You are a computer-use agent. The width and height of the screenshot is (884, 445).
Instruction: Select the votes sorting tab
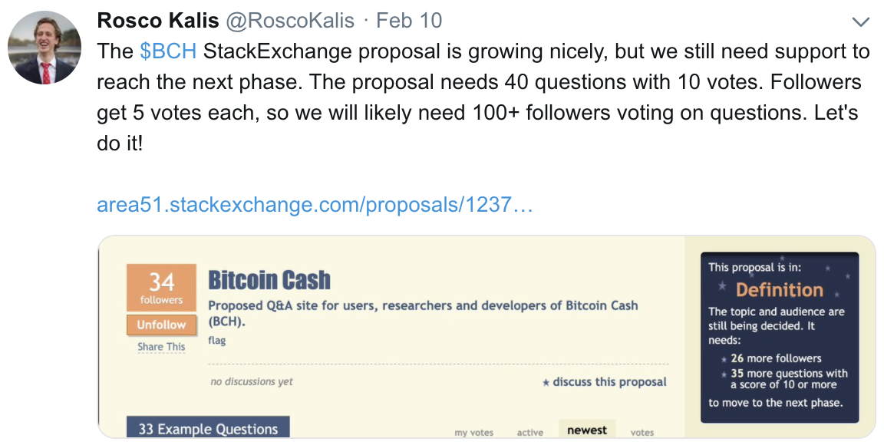(x=642, y=433)
